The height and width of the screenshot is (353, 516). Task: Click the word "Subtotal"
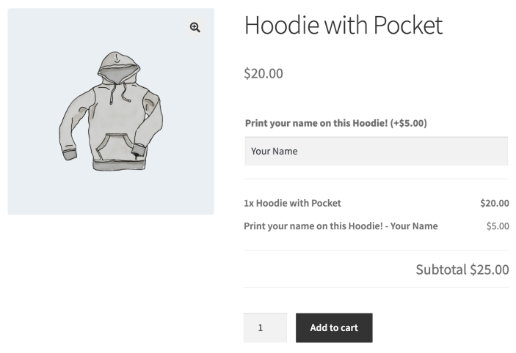440,270
